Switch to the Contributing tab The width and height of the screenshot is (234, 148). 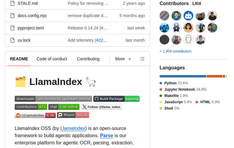[88, 59]
